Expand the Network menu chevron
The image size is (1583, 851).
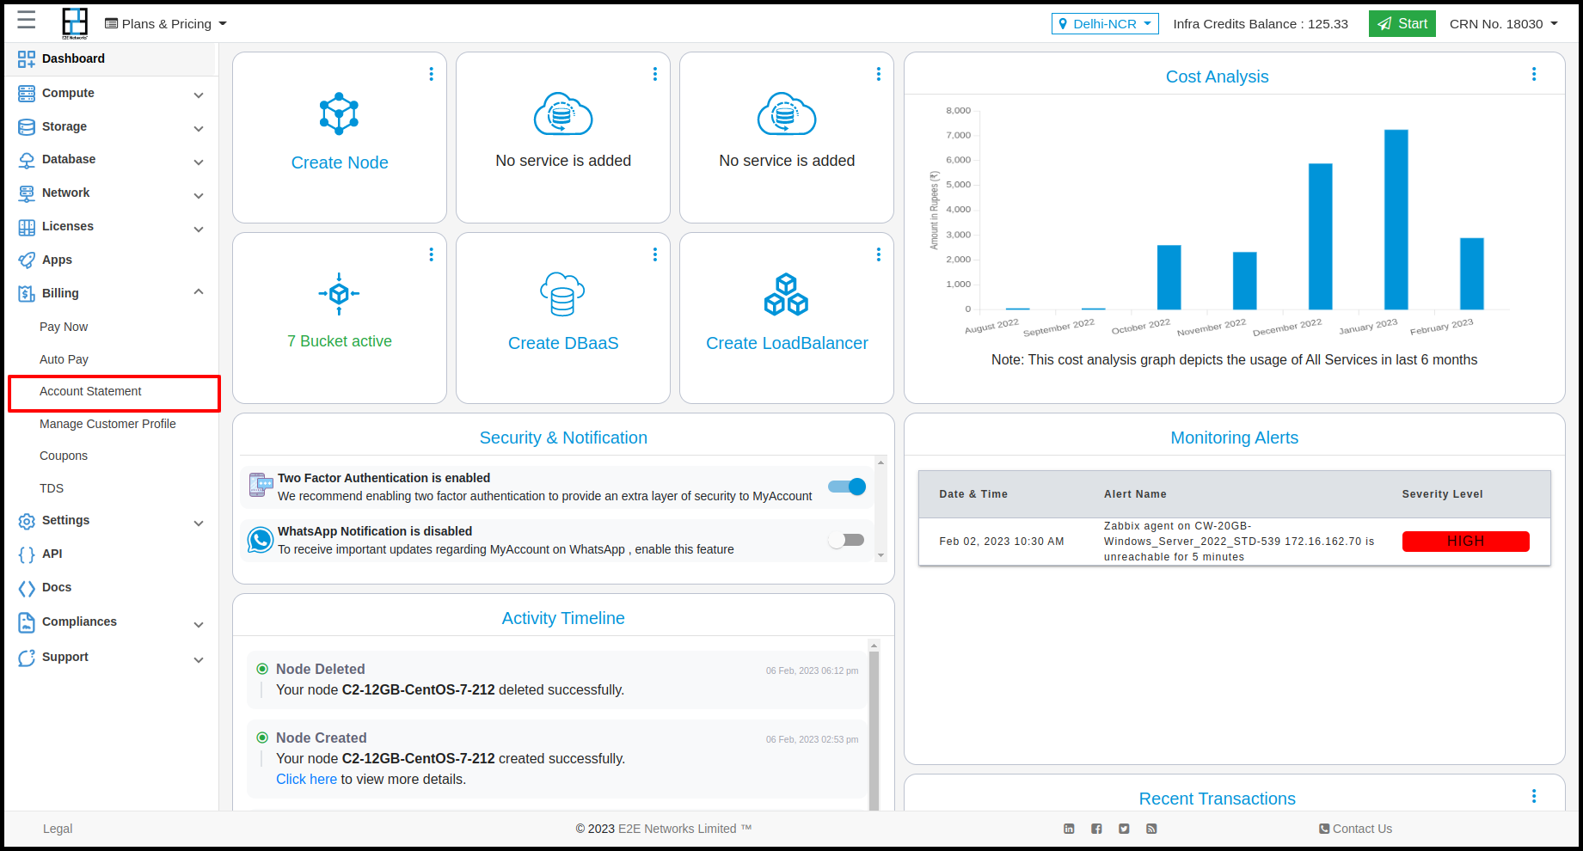click(x=199, y=195)
